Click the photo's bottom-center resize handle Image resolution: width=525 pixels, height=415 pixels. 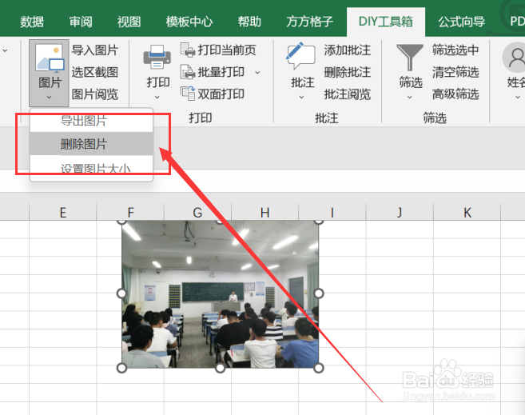click(220, 368)
